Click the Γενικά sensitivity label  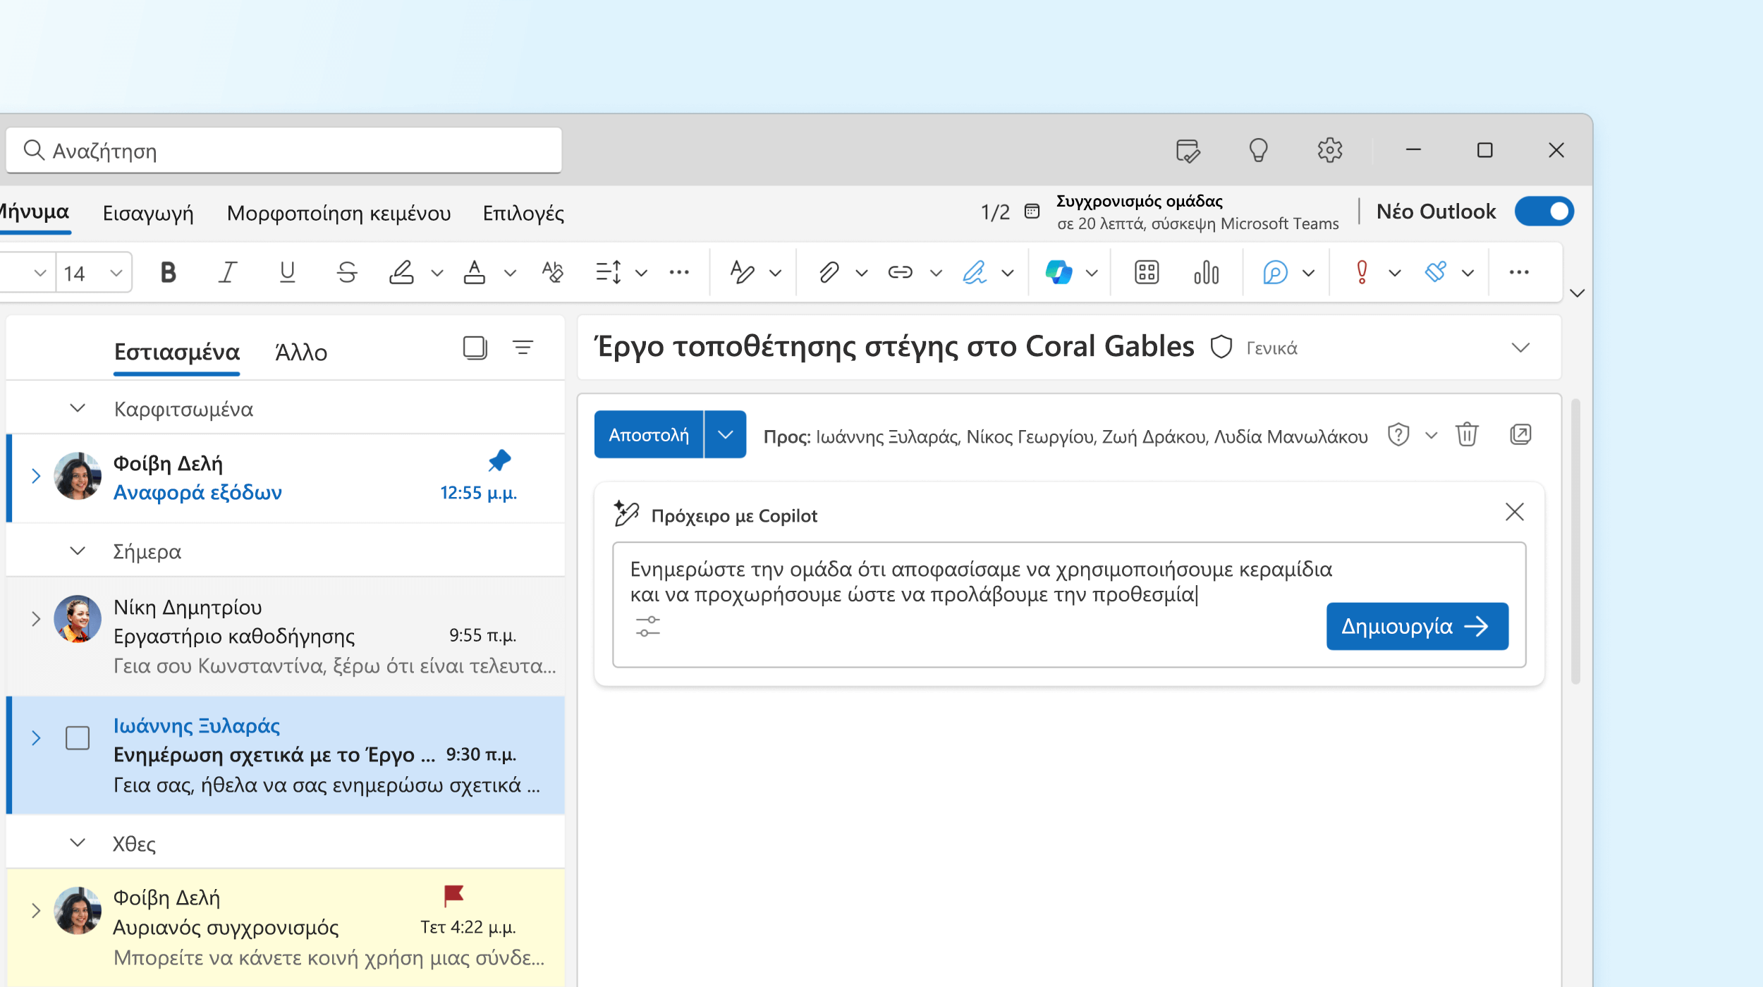[x=1271, y=348]
